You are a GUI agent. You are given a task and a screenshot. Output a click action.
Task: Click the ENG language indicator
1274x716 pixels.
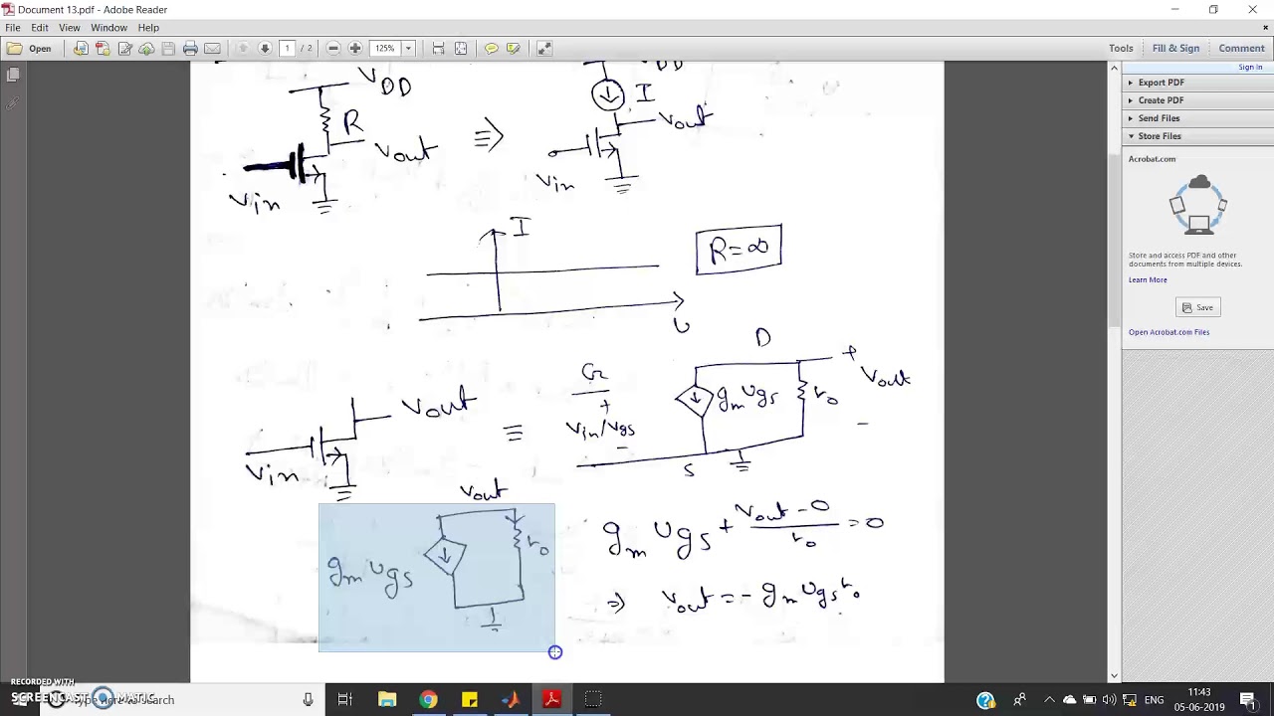(1155, 700)
